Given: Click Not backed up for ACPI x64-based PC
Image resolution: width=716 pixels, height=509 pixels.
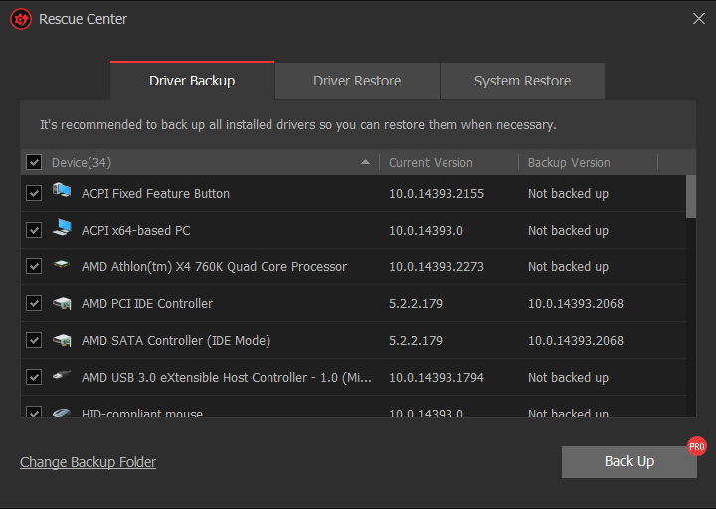Looking at the screenshot, I should [569, 230].
